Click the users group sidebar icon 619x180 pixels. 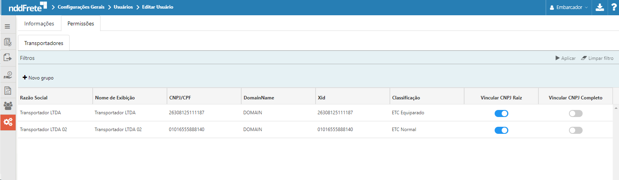point(8,106)
